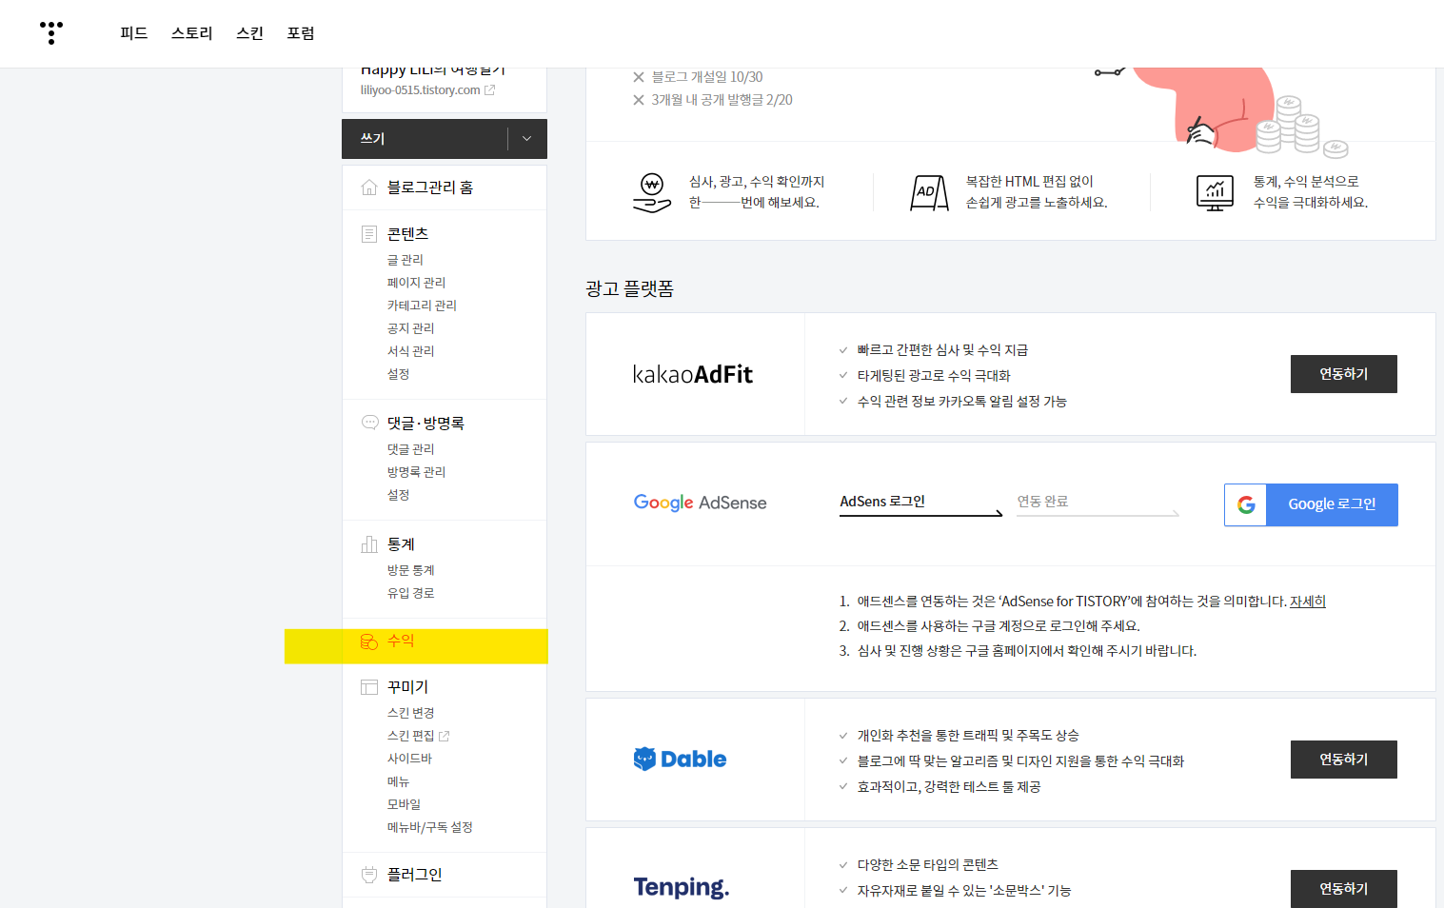Open 서식 관리

[x=410, y=351]
